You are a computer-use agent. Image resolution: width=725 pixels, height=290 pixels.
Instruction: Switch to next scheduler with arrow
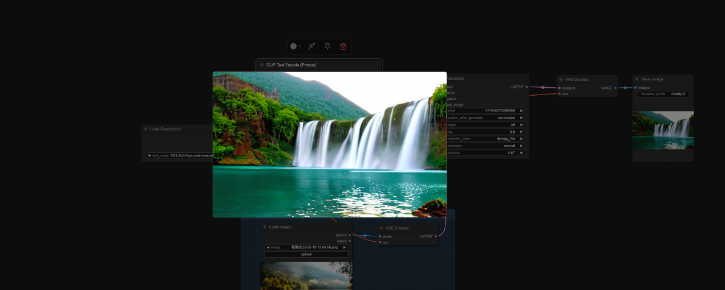coord(522,146)
